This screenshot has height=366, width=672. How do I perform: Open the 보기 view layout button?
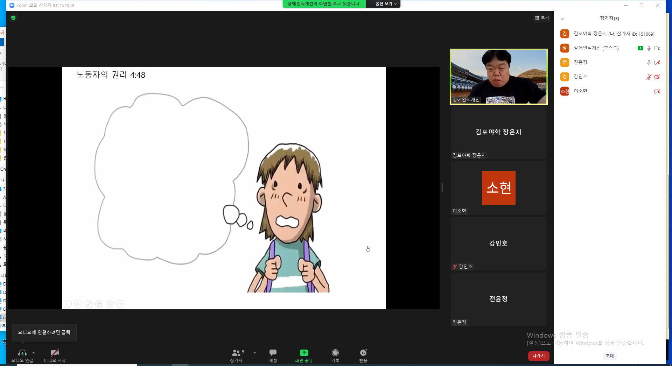click(x=542, y=17)
